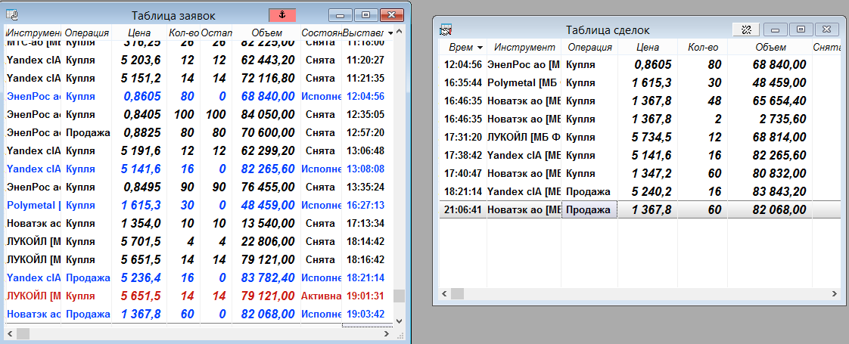849x344 pixels.
Task: Select the Polymetal trade at 16:35:44
Action: point(640,82)
